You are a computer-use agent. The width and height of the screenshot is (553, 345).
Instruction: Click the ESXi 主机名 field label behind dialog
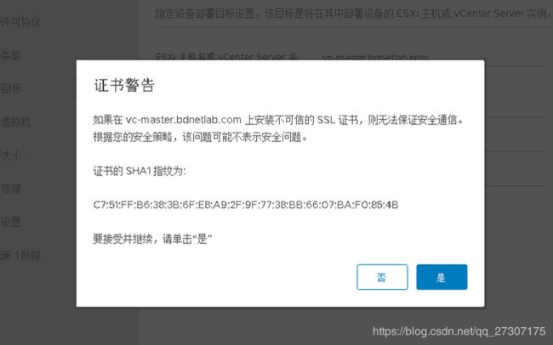pos(226,57)
